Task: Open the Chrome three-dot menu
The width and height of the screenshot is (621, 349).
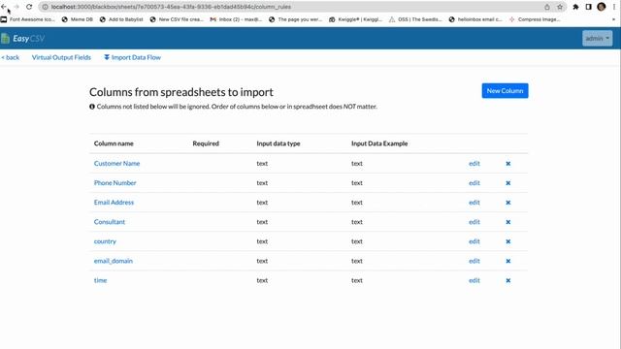Action: [614, 7]
